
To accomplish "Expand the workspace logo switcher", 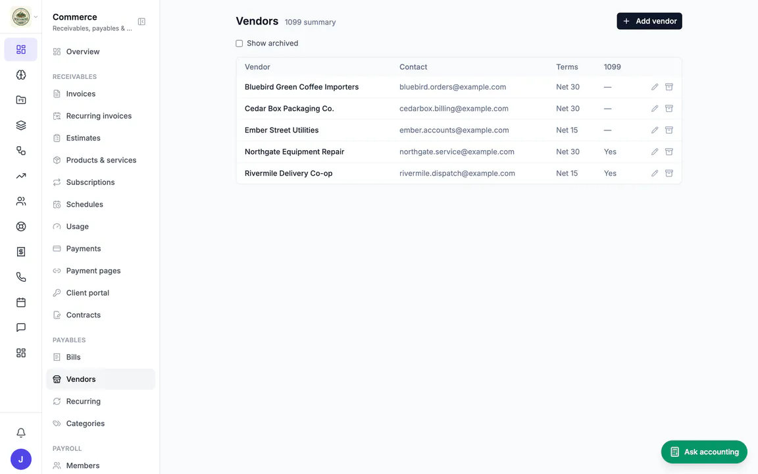I will pyautogui.click(x=24, y=17).
